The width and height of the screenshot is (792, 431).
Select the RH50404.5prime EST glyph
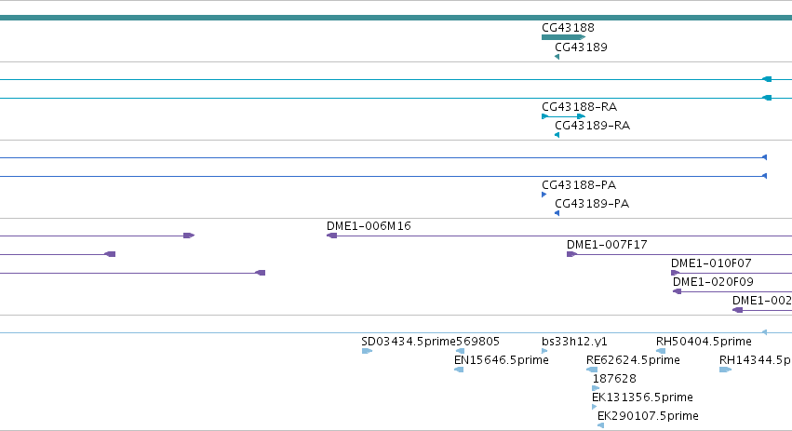pyautogui.click(x=661, y=351)
